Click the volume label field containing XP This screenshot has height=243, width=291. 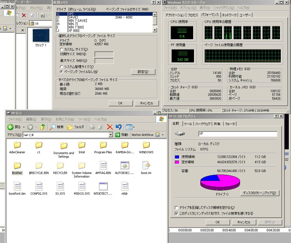(238, 134)
